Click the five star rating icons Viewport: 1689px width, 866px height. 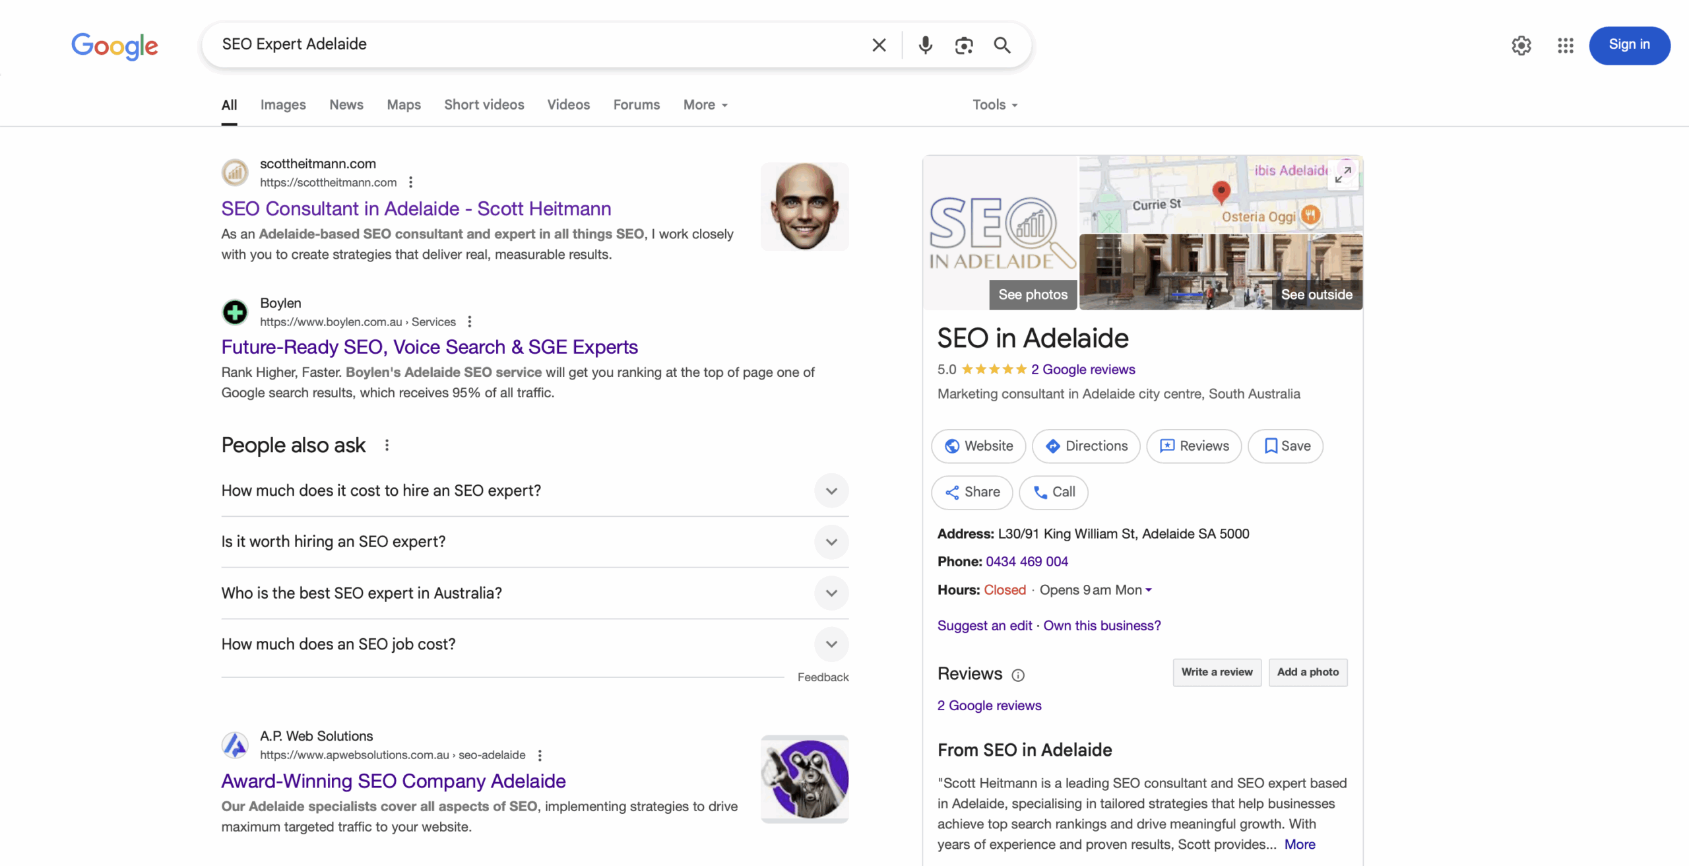[994, 369]
